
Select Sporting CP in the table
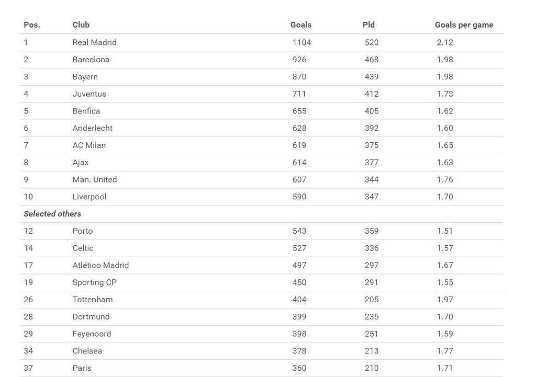pos(95,282)
